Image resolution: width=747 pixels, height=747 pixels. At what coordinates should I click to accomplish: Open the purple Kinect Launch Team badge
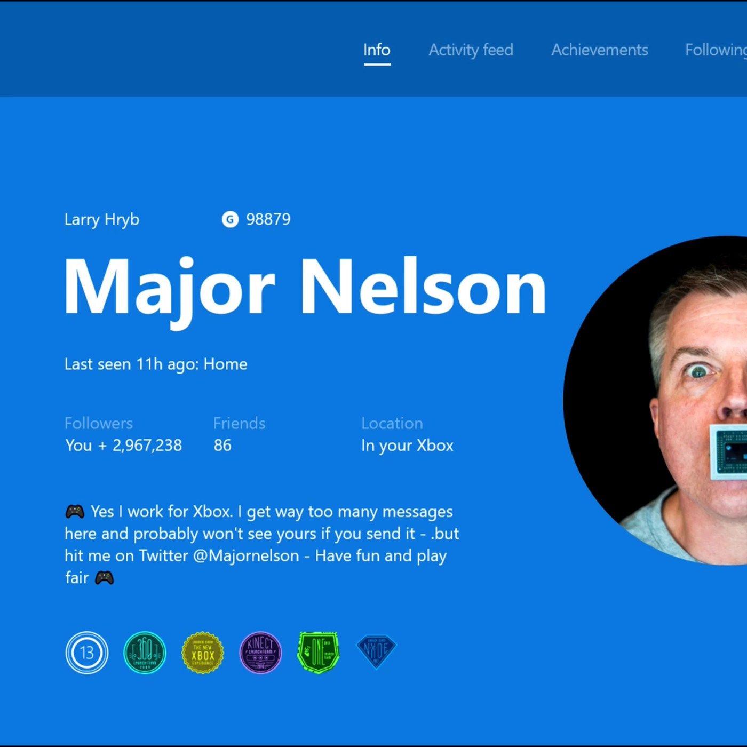tap(260, 652)
